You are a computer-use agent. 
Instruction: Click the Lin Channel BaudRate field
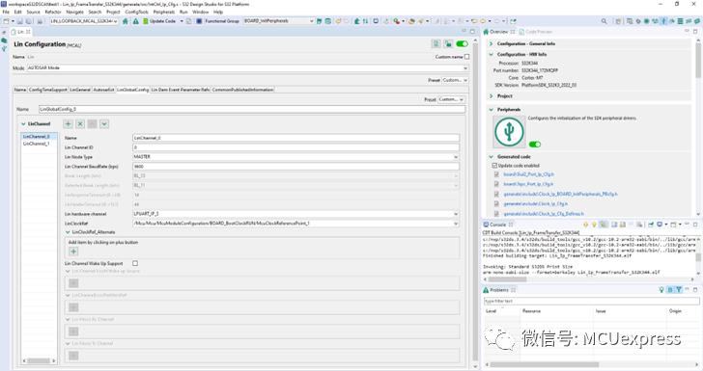click(295, 167)
